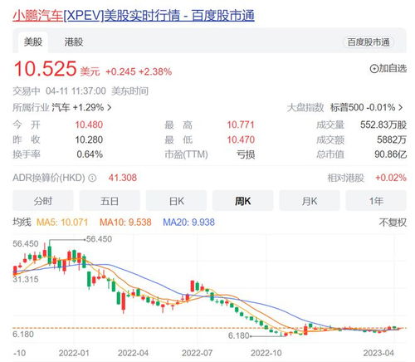Select the 周K chart tab

243,201
